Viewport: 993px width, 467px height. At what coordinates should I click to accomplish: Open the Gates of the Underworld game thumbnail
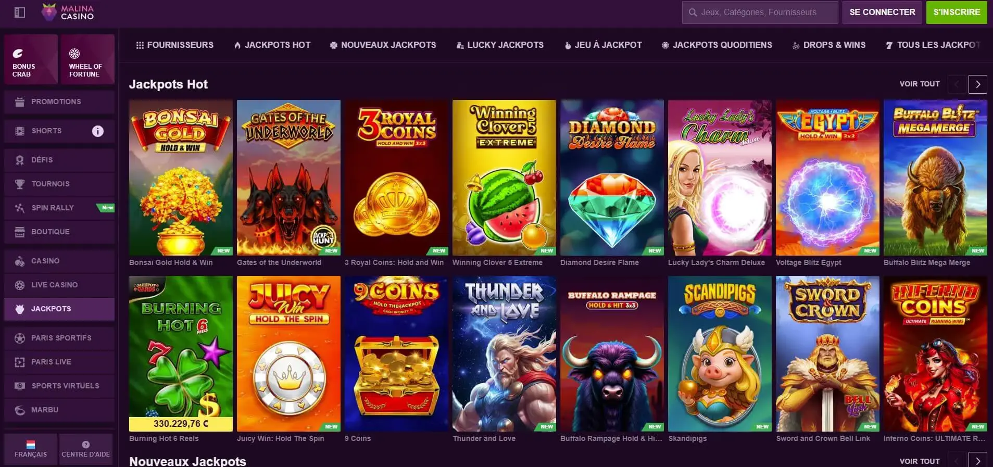[x=288, y=178]
